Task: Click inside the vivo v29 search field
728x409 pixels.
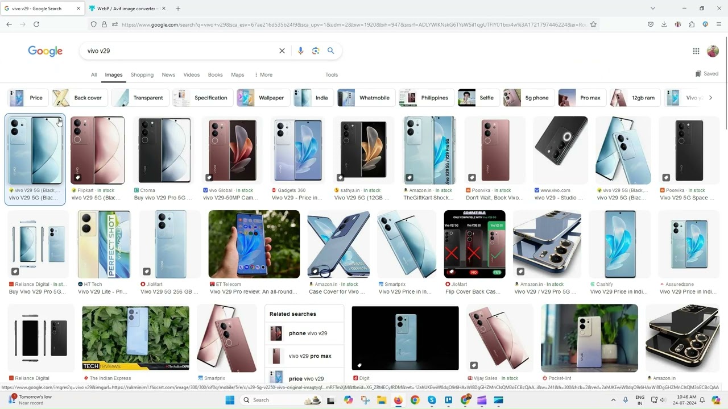Action: point(179,51)
